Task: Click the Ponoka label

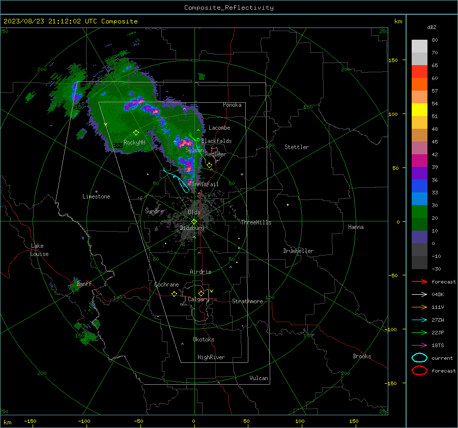Action: 232,105
